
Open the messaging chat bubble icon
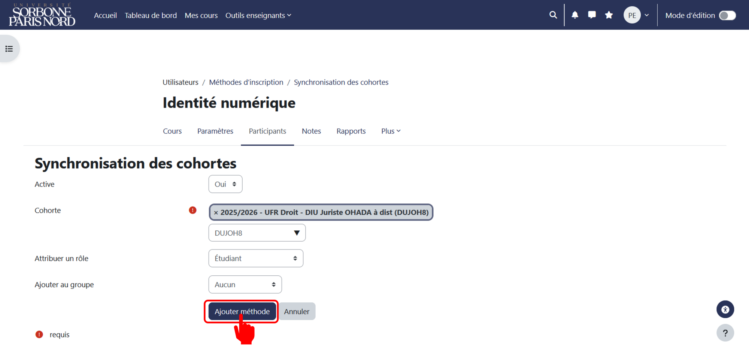coord(592,15)
